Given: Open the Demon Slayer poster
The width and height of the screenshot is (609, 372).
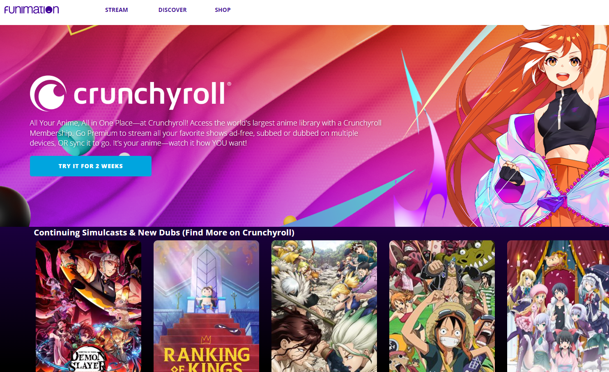Looking at the screenshot, I should (x=88, y=306).
